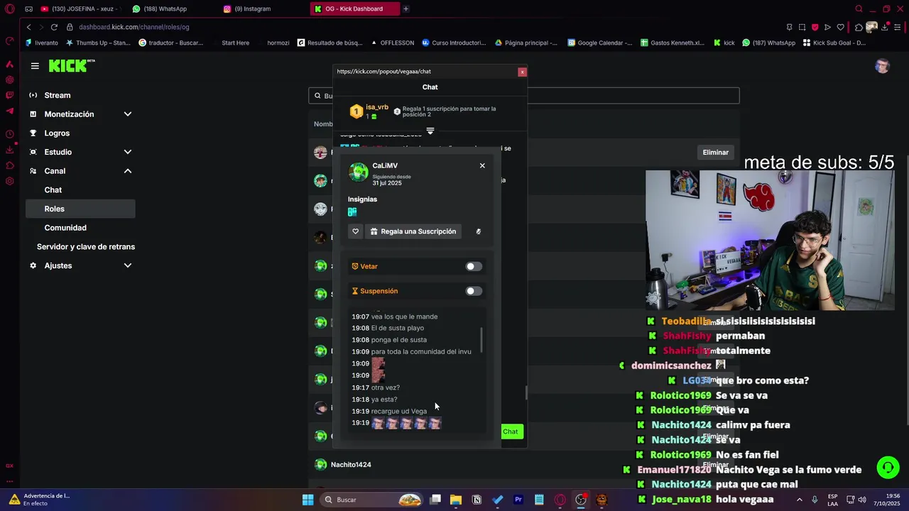909x511 pixels.
Task: Click the taskbar volume icon
Action: (x=864, y=500)
